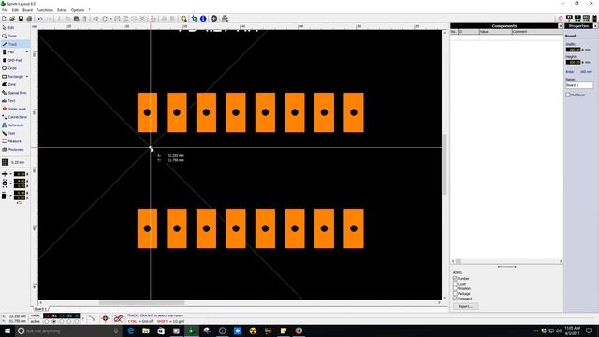Open the Edit menu
Screen dimensions: 599x337
click(15, 10)
